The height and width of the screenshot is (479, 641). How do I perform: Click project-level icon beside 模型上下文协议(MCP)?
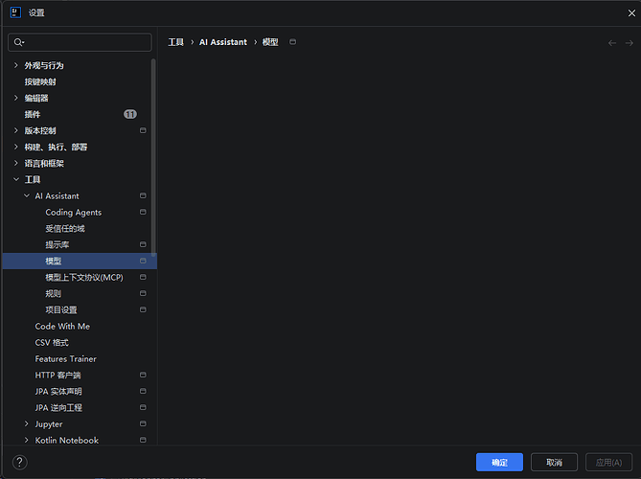(143, 277)
